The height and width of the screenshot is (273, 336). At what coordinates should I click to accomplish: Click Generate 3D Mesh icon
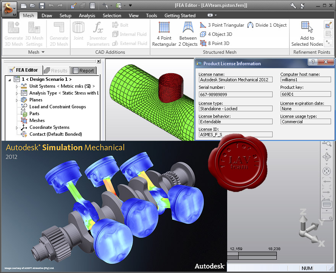point(14,34)
